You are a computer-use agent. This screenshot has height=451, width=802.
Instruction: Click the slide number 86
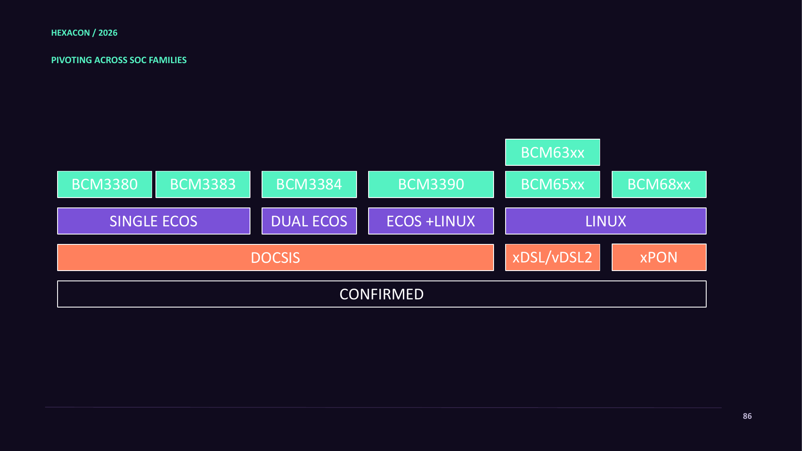[x=747, y=416]
